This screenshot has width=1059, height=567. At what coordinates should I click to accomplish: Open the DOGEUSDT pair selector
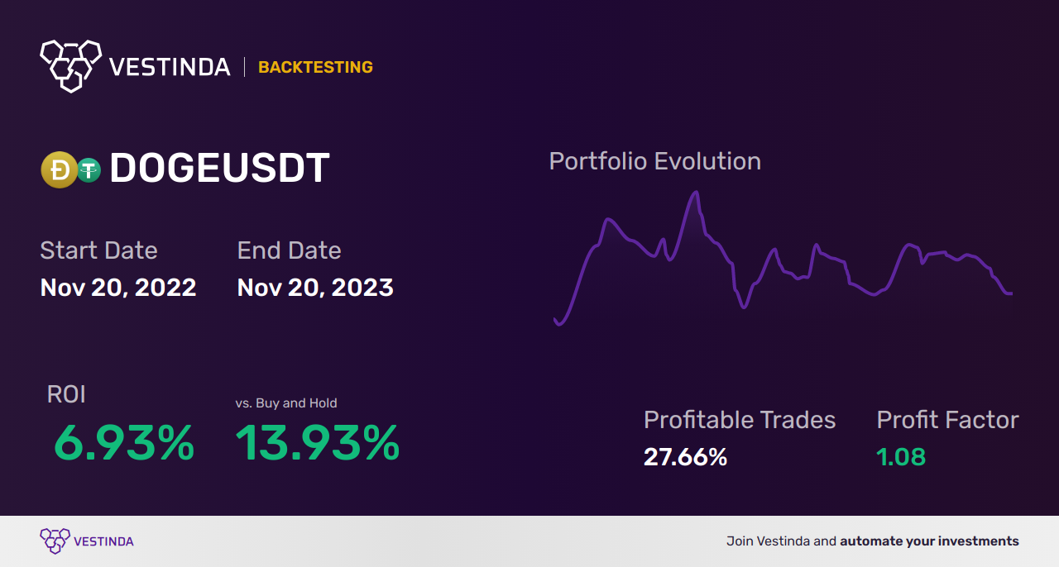[219, 169]
